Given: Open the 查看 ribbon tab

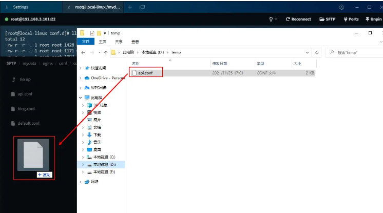Looking at the screenshot, I should point(135,42).
